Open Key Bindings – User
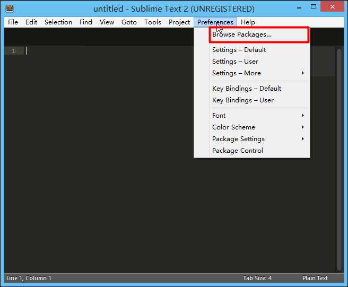 click(x=259, y=100)
